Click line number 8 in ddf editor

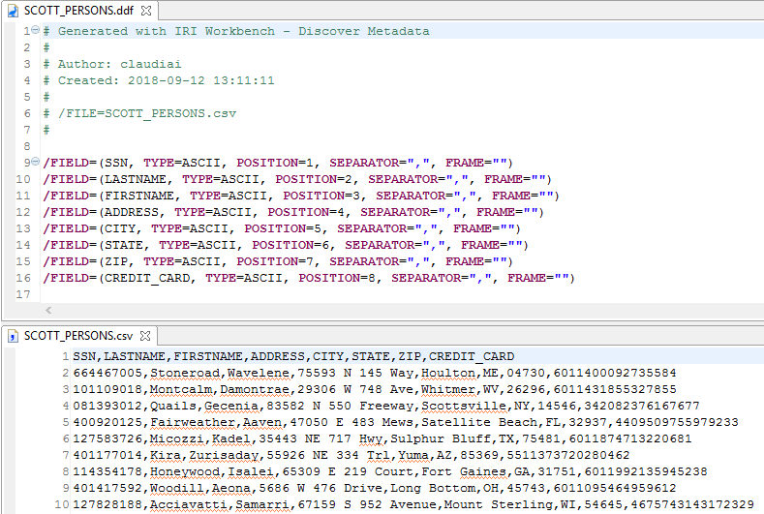(27, 146)
